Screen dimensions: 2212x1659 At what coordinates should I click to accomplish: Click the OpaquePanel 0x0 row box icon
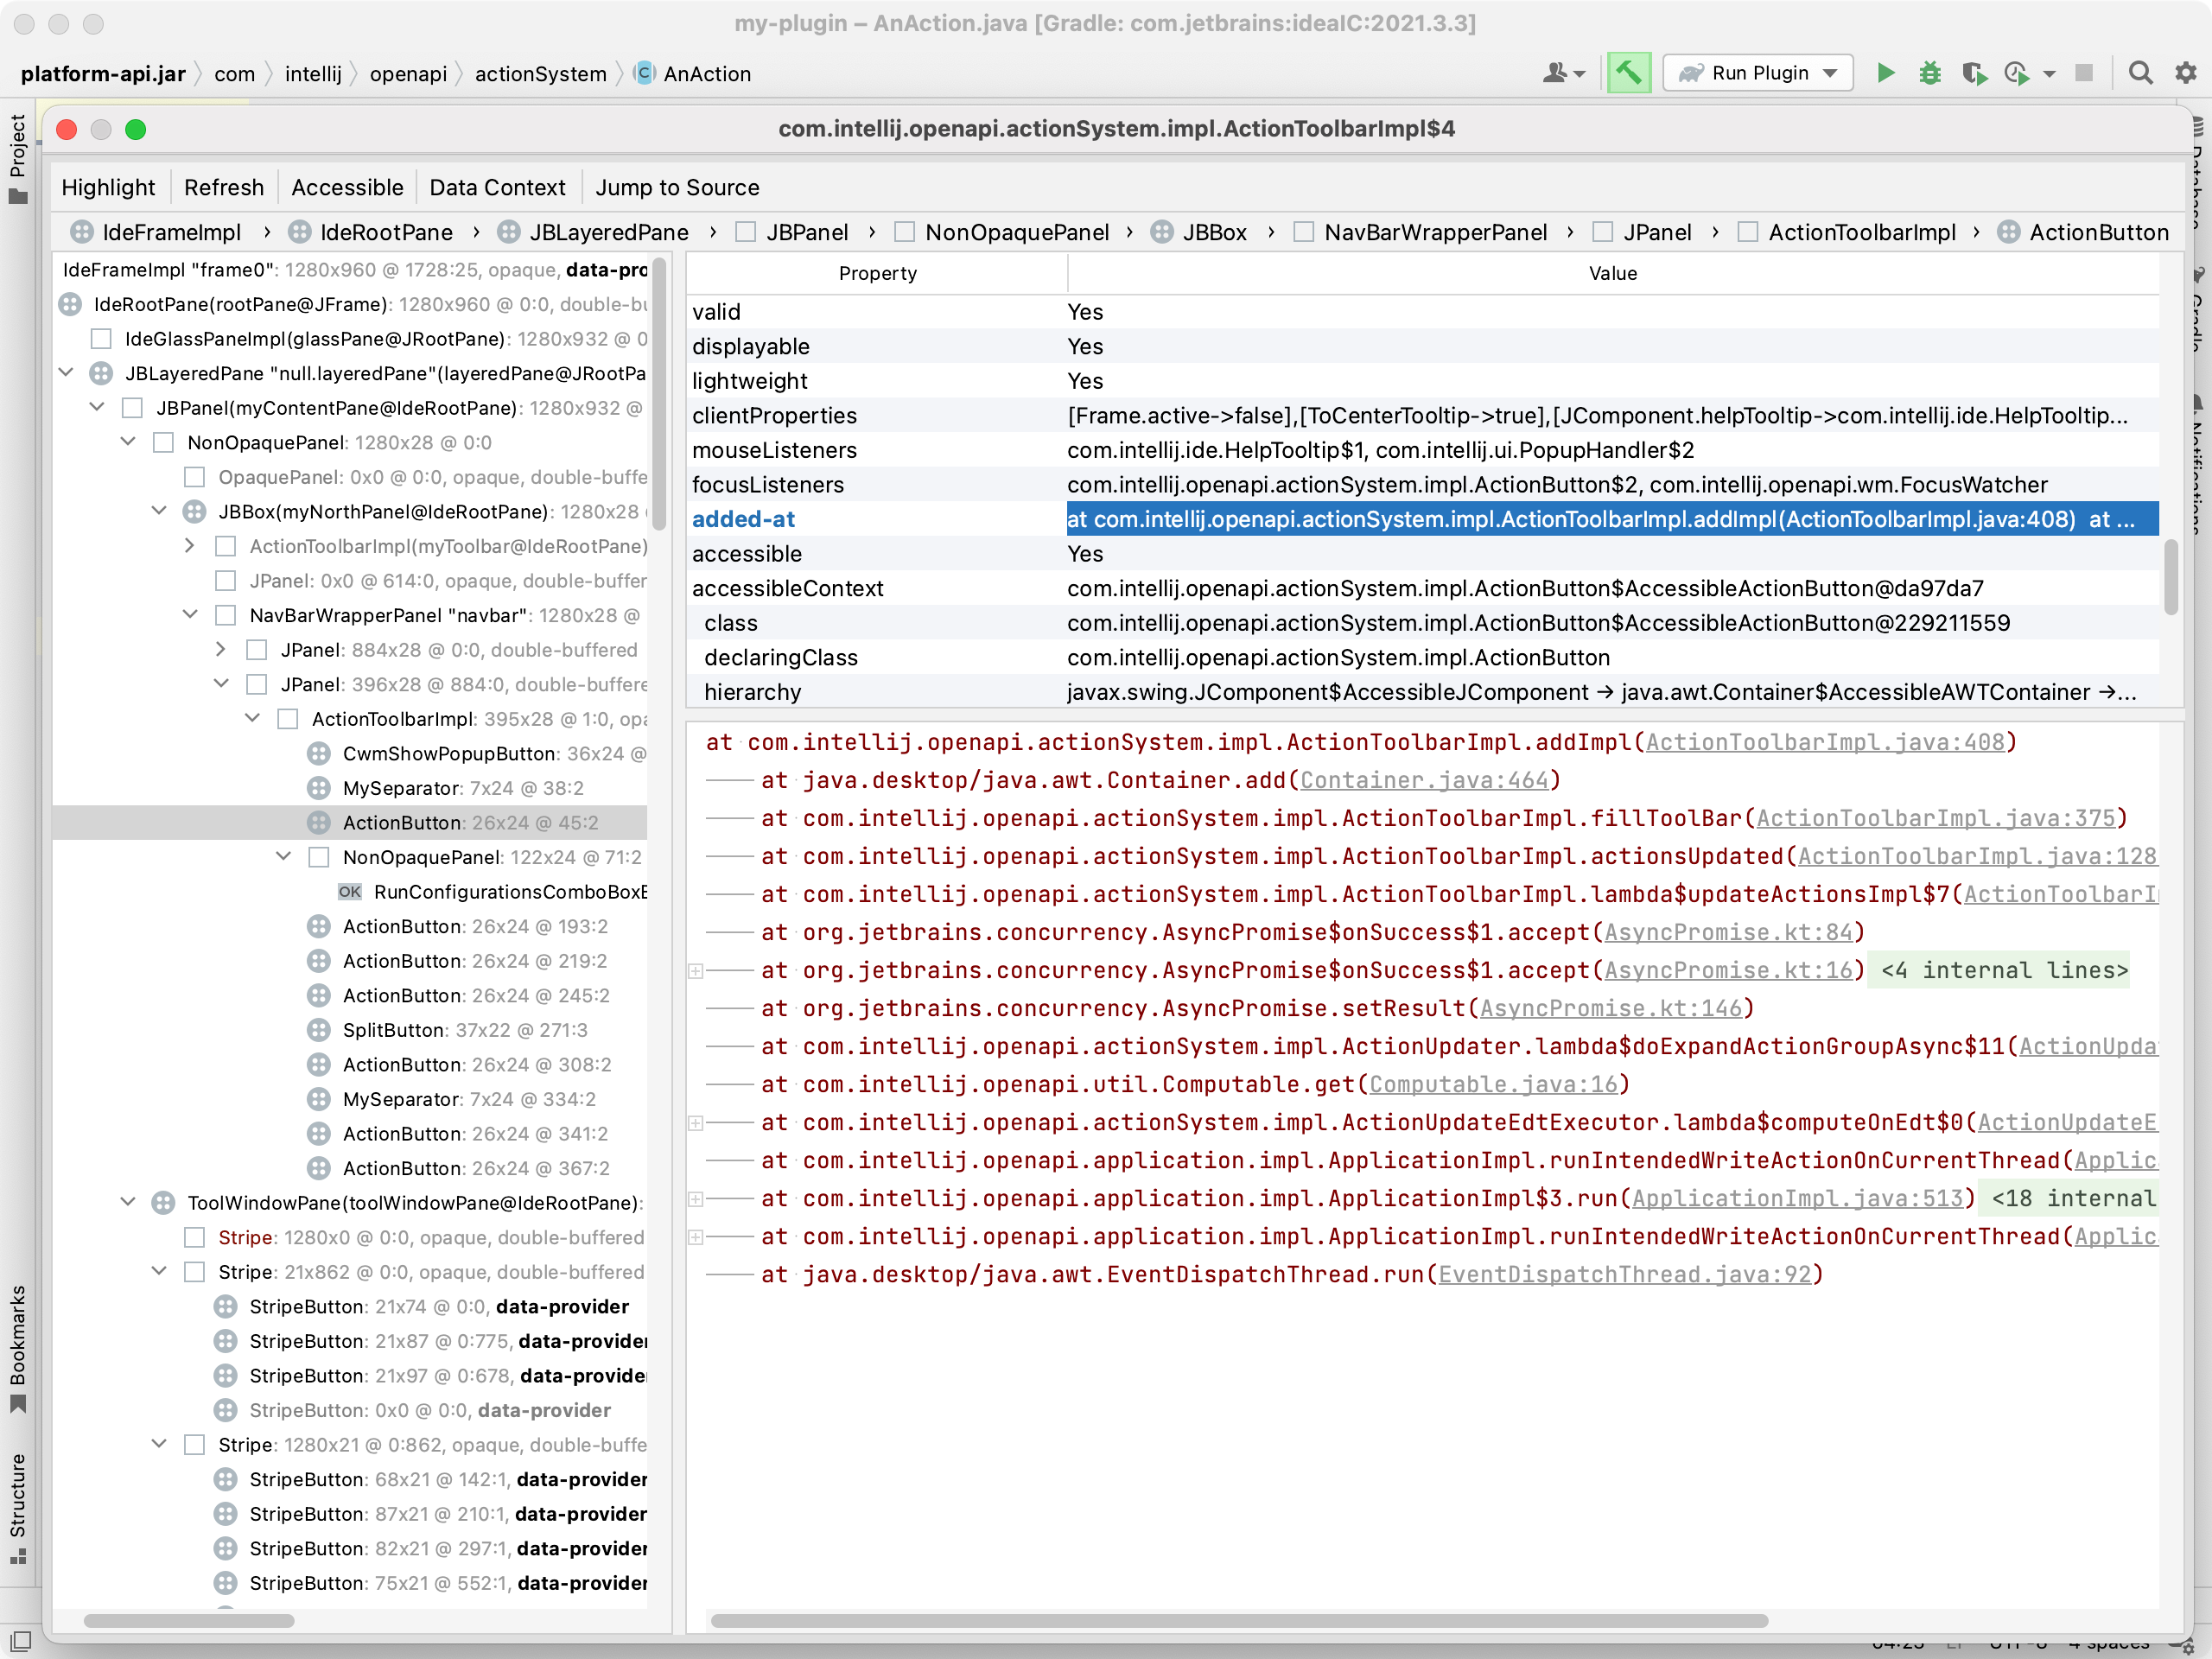(195, 477)
